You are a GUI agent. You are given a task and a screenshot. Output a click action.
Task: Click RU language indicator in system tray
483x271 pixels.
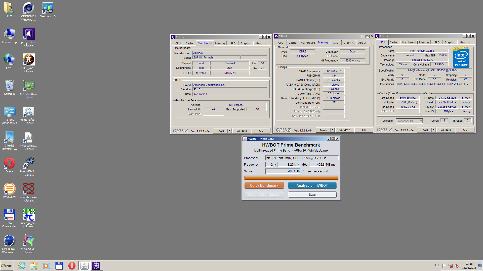point(436,265)
